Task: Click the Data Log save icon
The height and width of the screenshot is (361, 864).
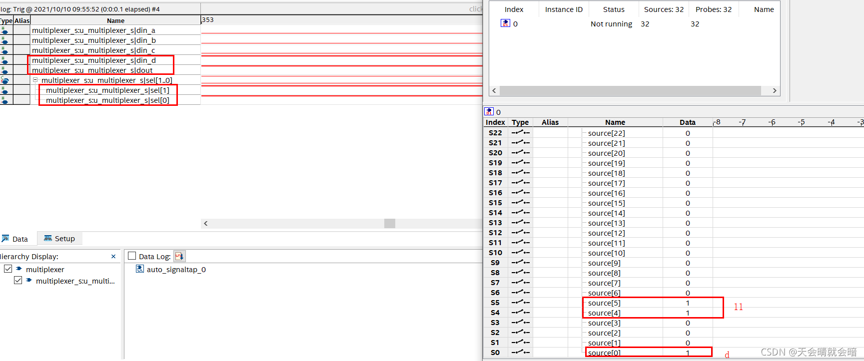Action: pyautogui.click(x=179, y=256)
